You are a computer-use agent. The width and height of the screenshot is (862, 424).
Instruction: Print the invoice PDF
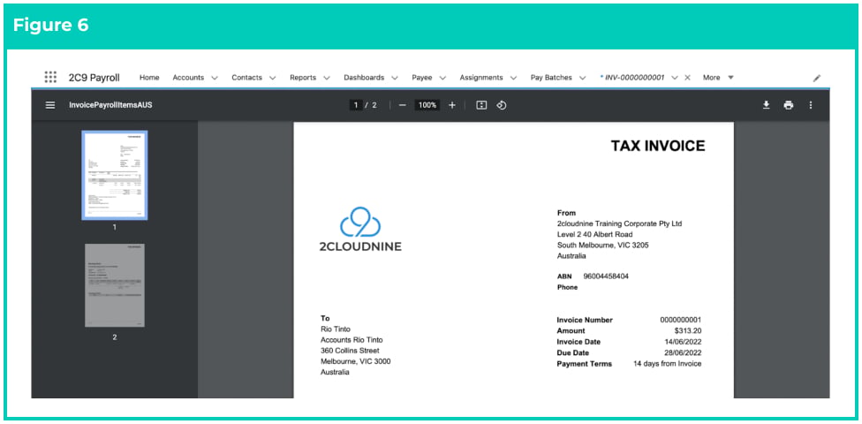789,105
